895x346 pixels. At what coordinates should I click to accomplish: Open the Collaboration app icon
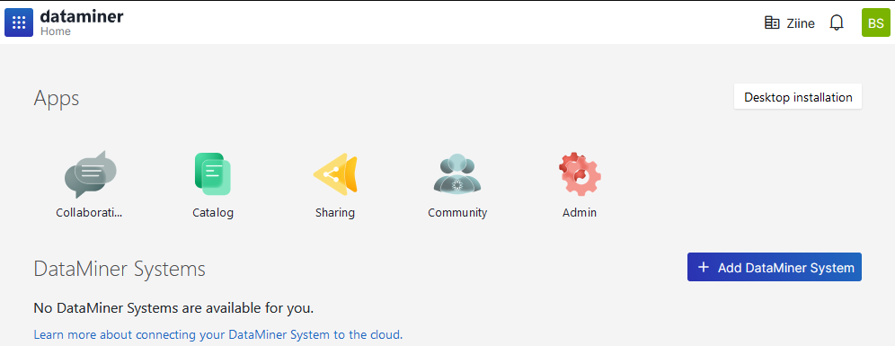coord(90,174)
